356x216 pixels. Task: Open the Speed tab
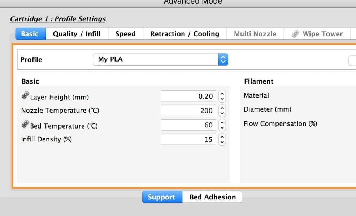click(125, 34)
